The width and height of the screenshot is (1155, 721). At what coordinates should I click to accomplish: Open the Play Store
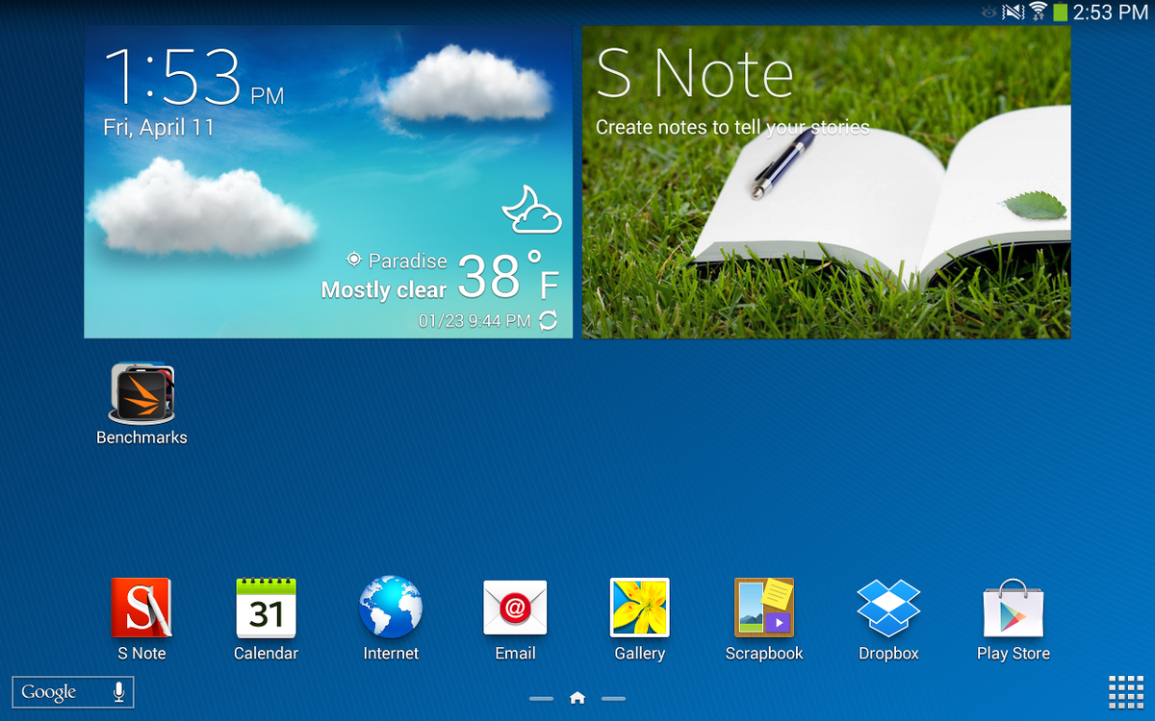pos(1013,608)
